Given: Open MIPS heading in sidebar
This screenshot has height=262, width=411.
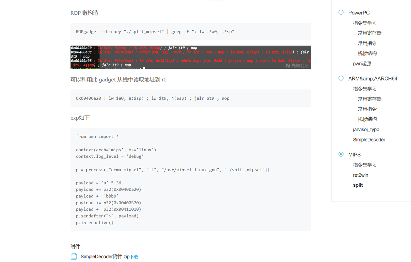Looking at the screenshot, I should 354,155.
